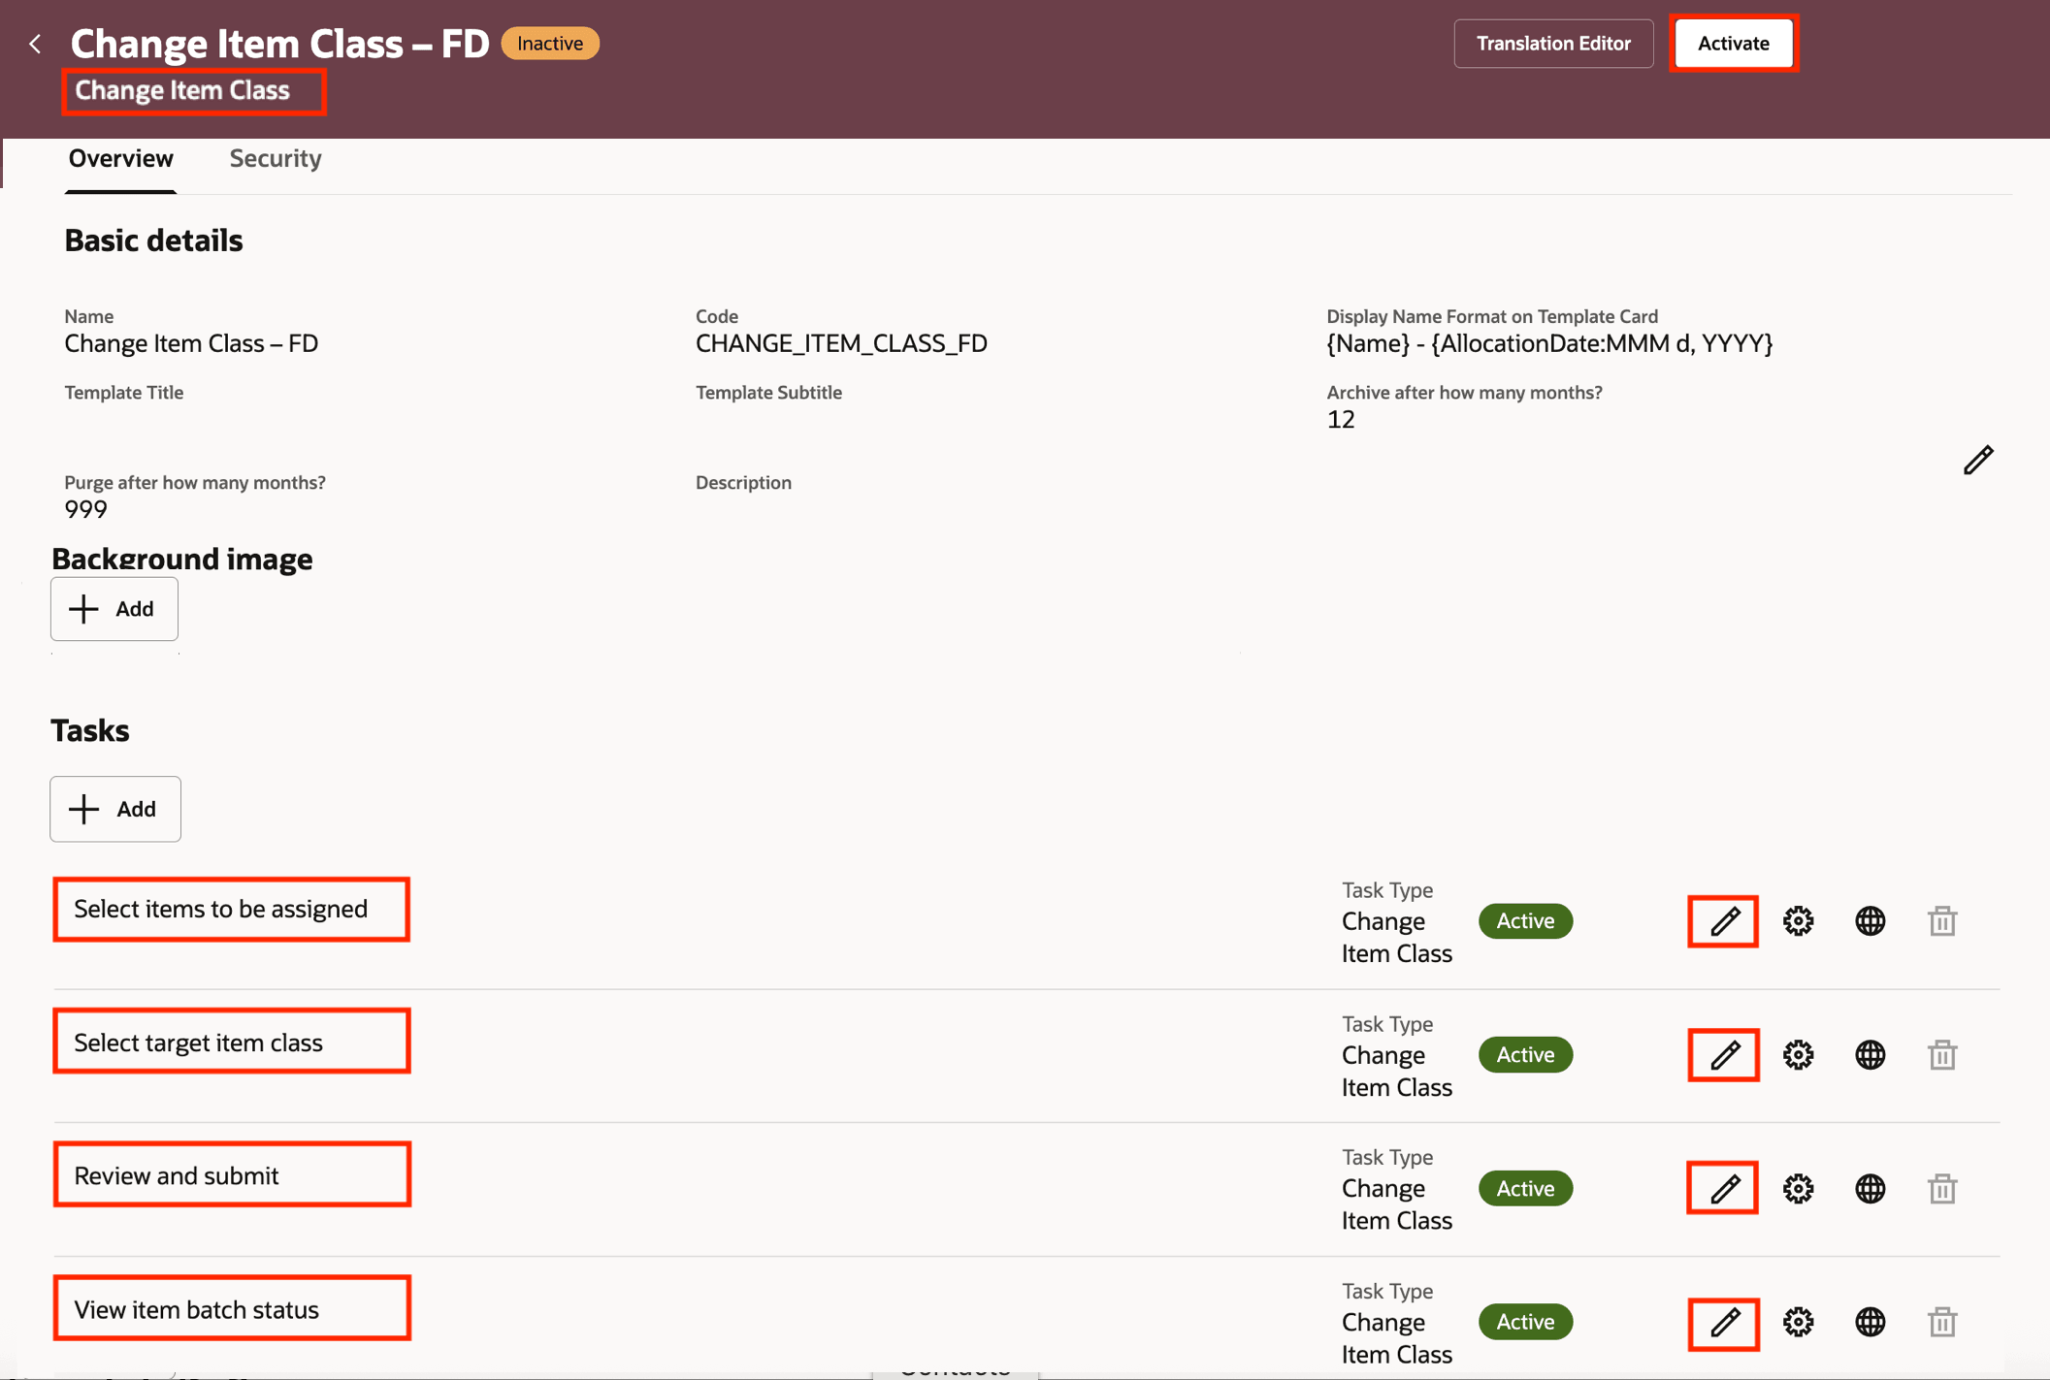Select the Overview tab
The width and height of the screenshot is (2050, 1380).
click(120, 158)
